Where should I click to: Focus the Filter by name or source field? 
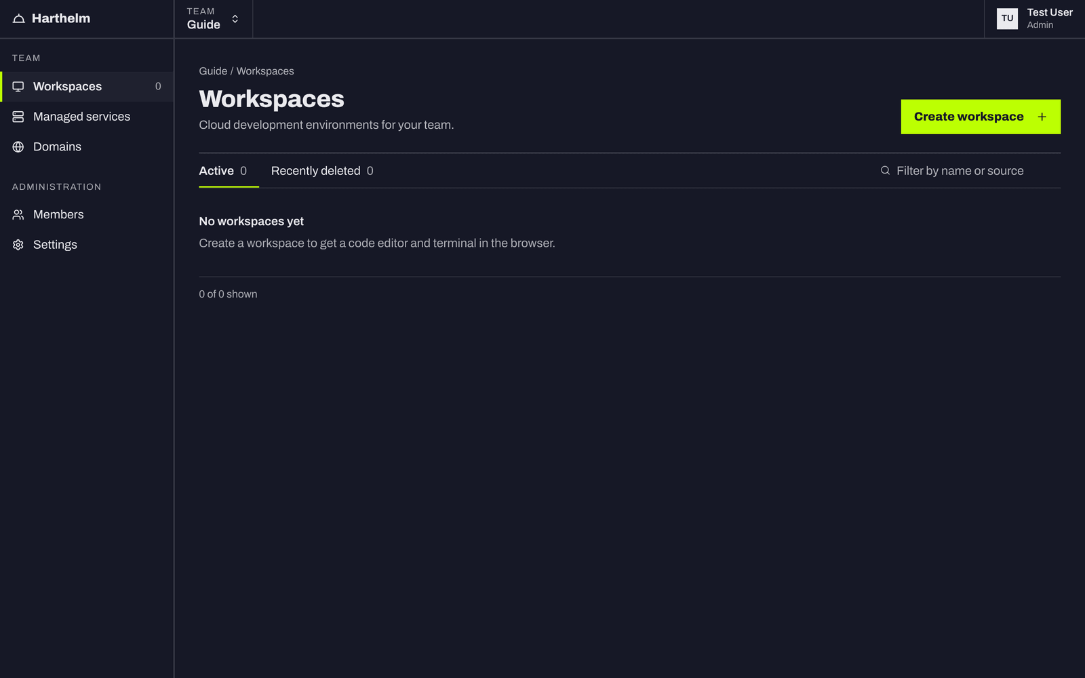click(970, 171)
